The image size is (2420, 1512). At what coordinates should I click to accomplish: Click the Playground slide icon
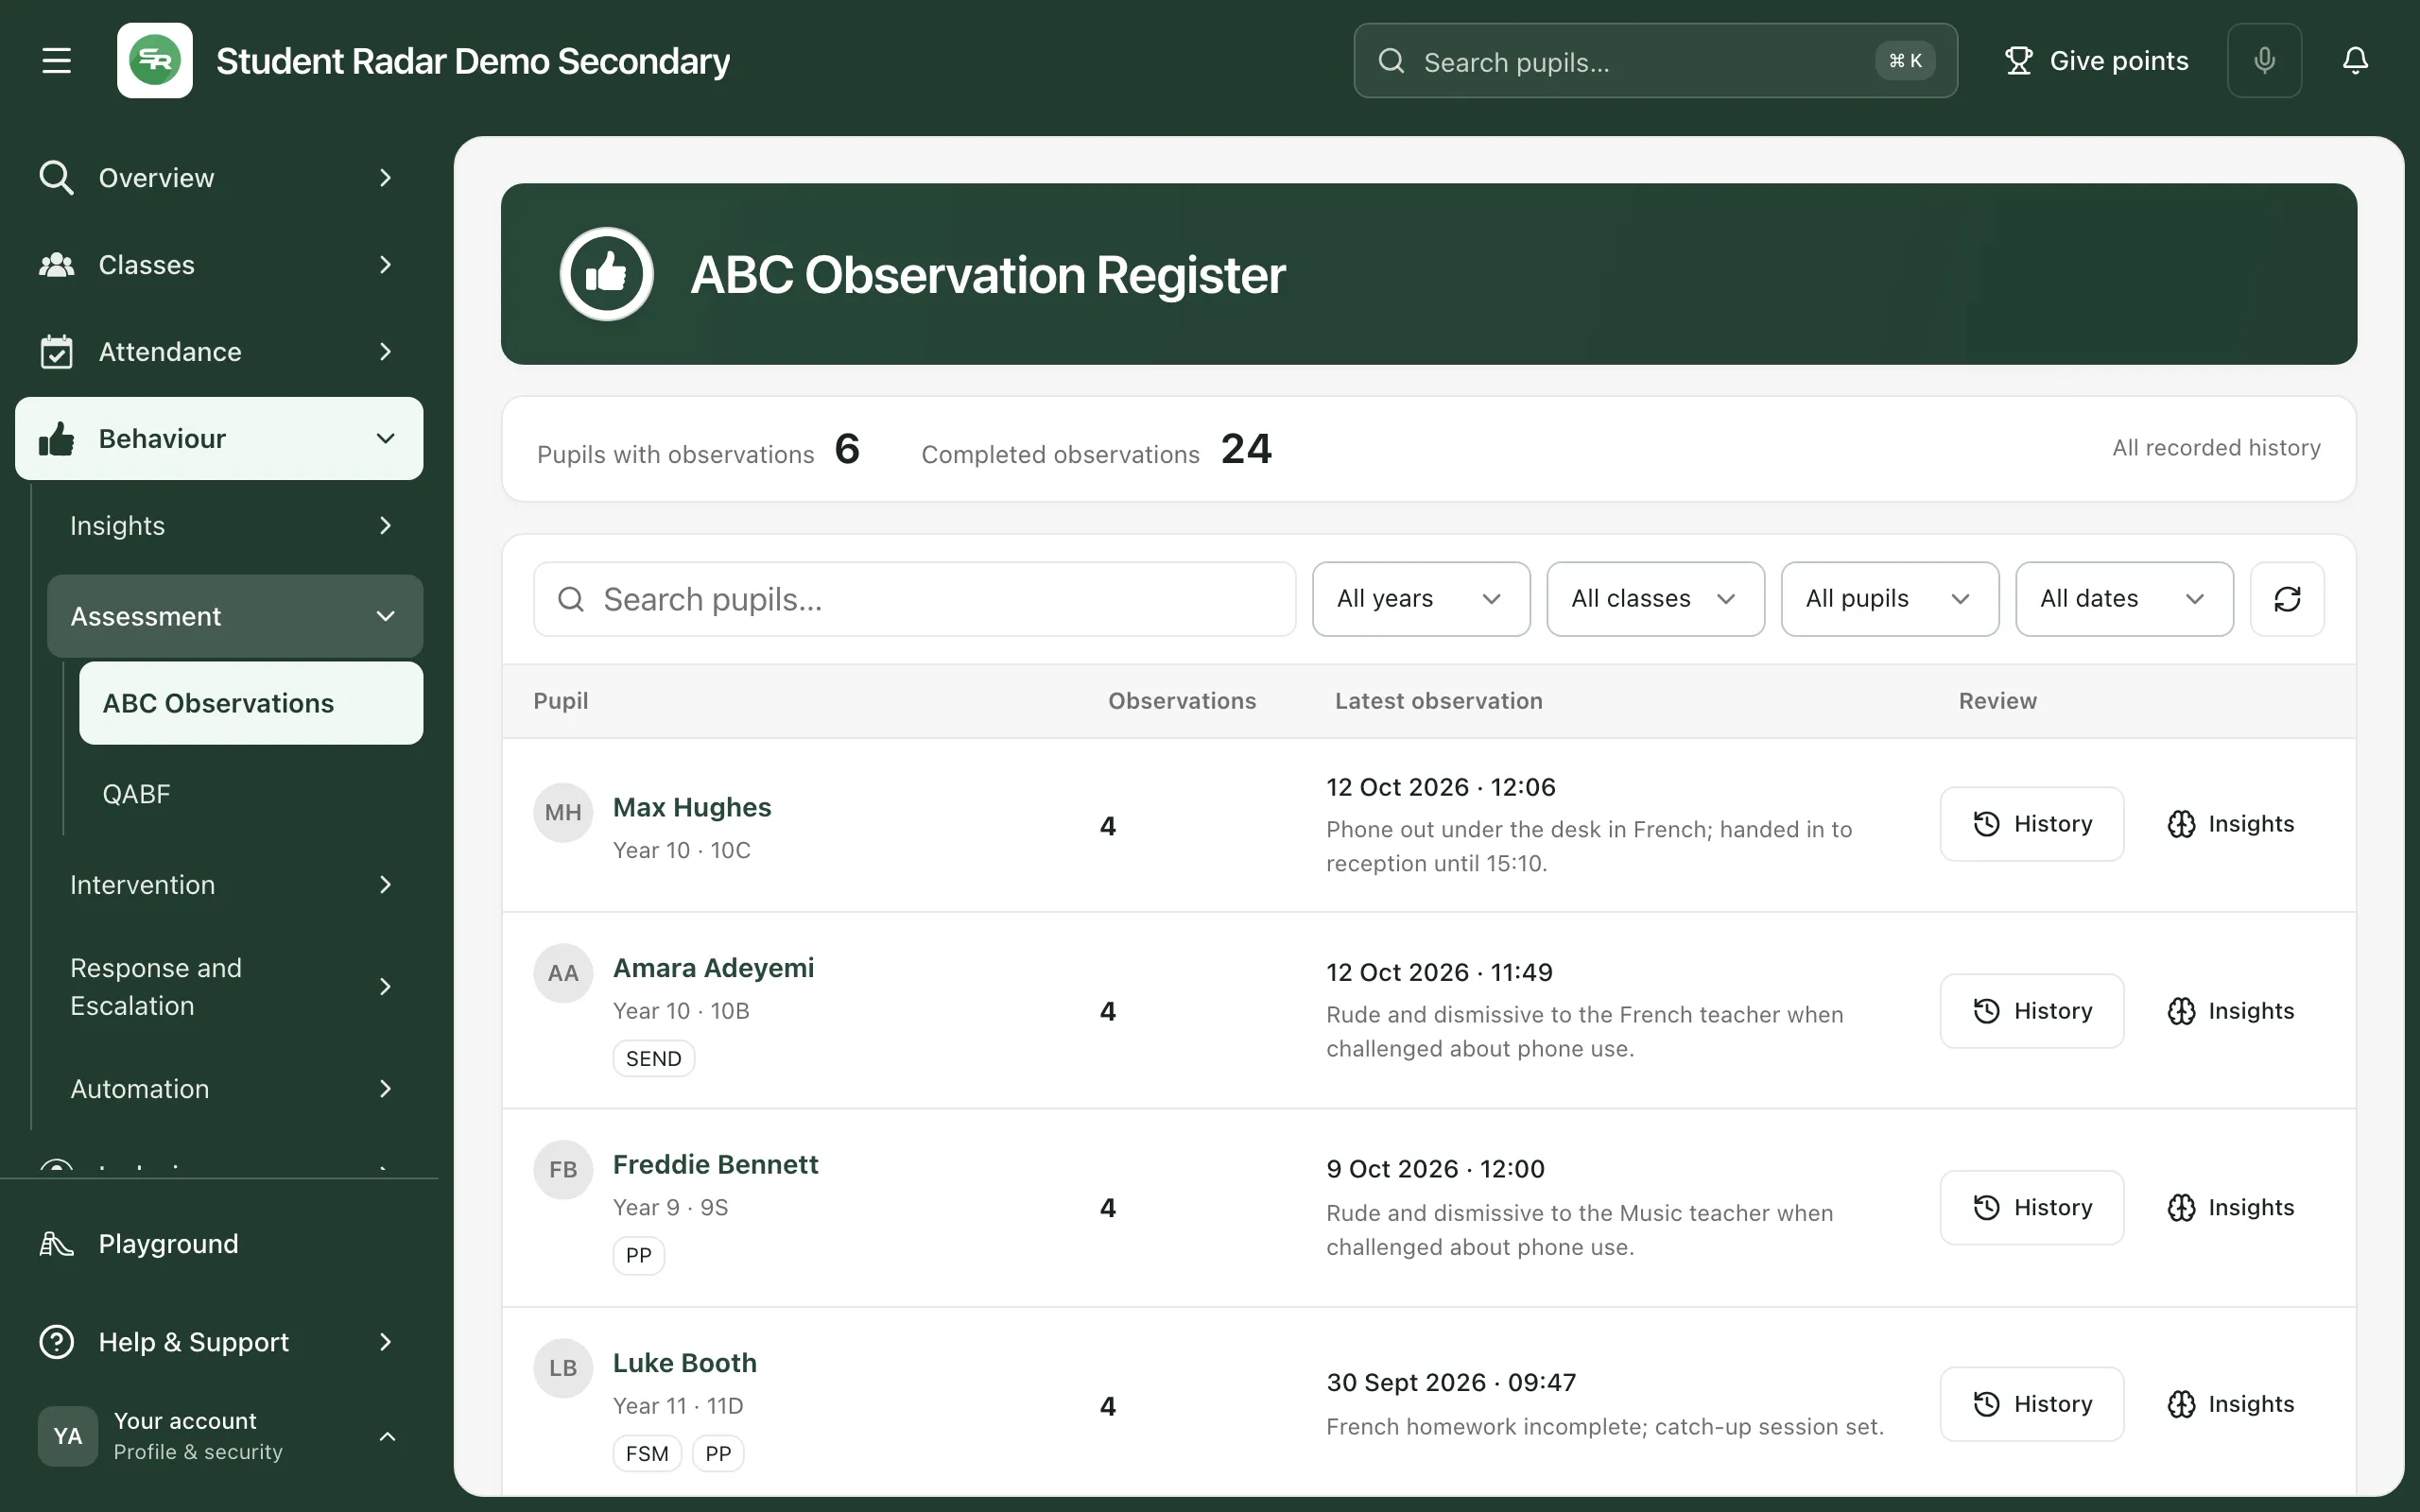tap(57, 1243)
